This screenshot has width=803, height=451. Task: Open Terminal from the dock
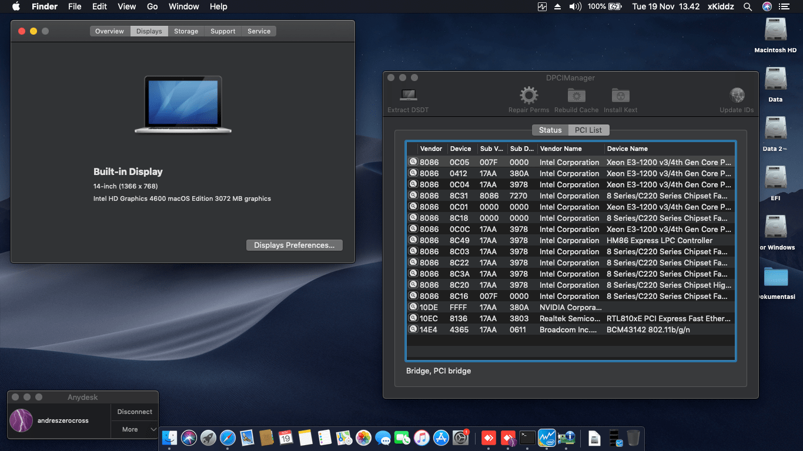coord(527,437)
